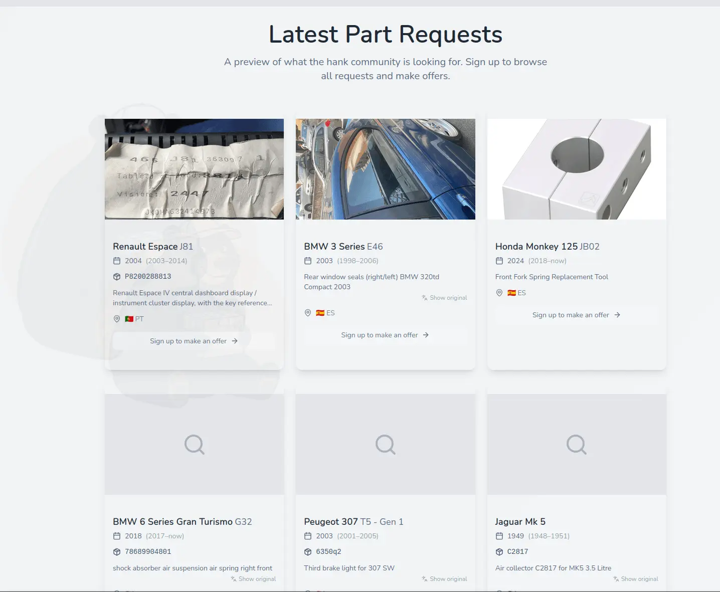Click the Jaguar Mk 5 title

click(520, 521)
